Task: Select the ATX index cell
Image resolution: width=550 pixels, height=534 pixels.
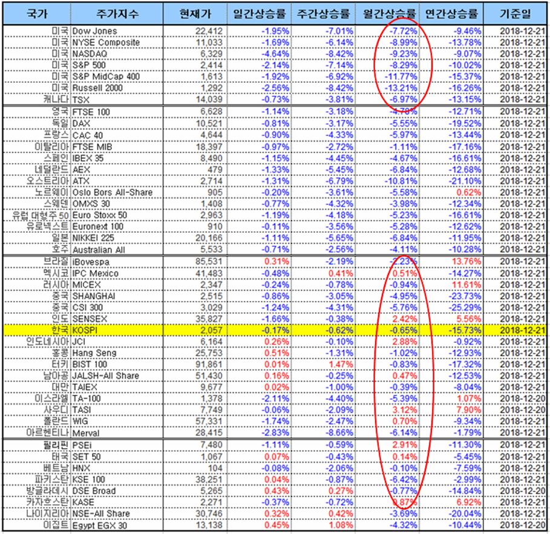Action: tap(117, 181)
